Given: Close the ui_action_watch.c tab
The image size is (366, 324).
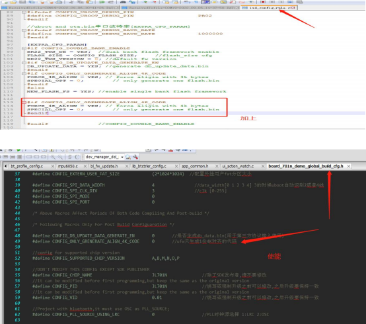Looking at the screenshot, I should pyautogui.click(x=263, y=166).
